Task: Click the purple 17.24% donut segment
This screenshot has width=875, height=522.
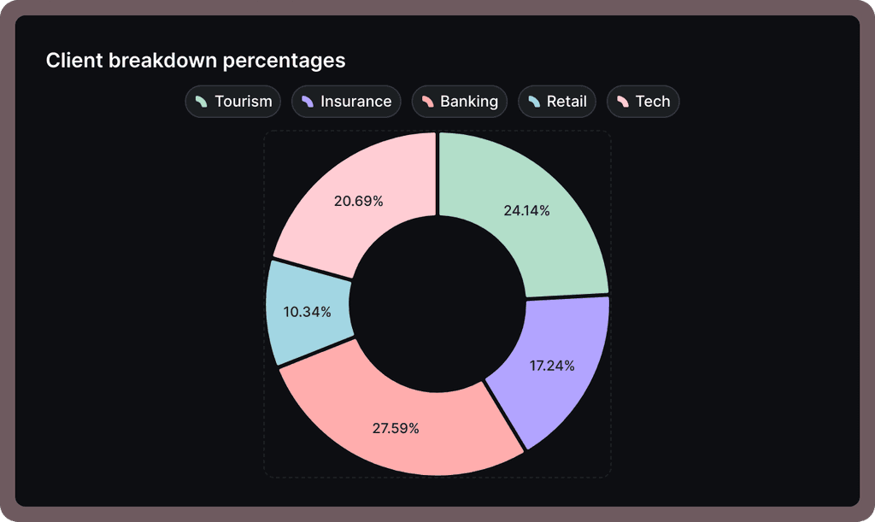Action: coord(552,366)
